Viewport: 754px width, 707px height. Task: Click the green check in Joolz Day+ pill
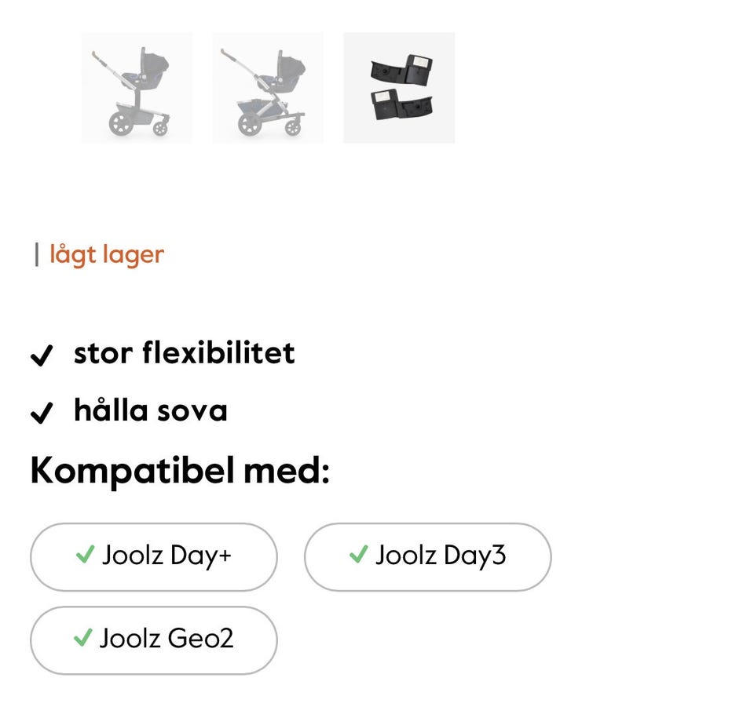85,556
